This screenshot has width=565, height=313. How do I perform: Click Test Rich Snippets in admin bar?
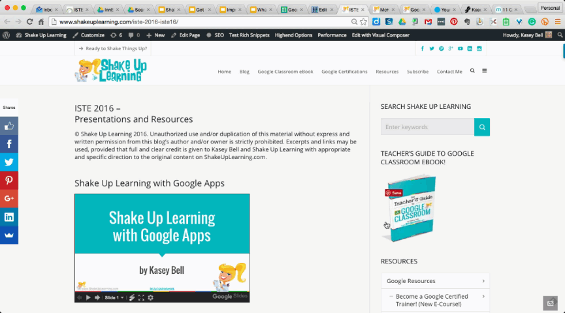pyautogui.click(x=249, y=35)
